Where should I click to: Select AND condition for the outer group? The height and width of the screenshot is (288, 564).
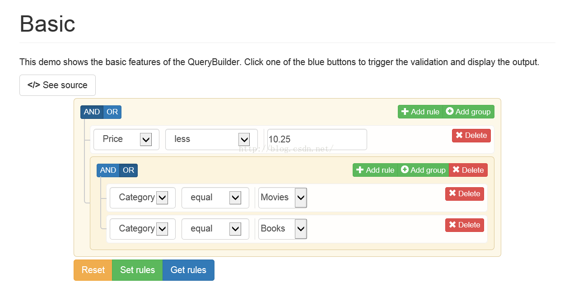[92, 112]
